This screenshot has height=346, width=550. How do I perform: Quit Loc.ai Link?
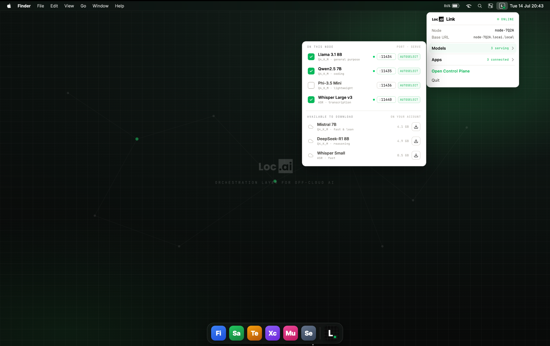pos(435,80)
